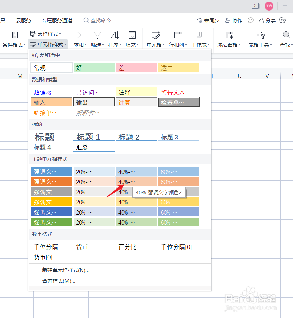Apply the 链接单元格 linked-cell style
Viewport: 293px width, 318px height.
pyautogui.click(x=52, y=113)
